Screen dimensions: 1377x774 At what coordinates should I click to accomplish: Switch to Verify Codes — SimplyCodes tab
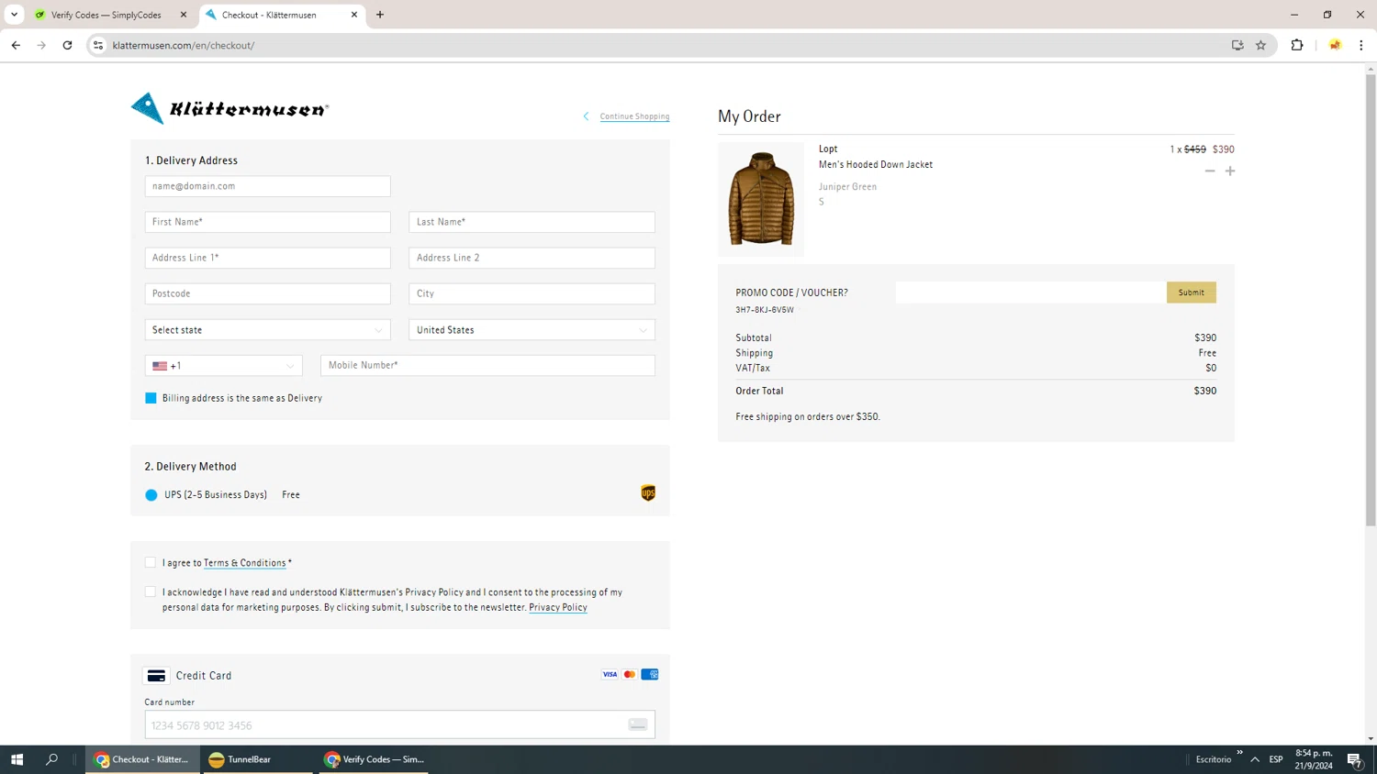click(108, 15)
